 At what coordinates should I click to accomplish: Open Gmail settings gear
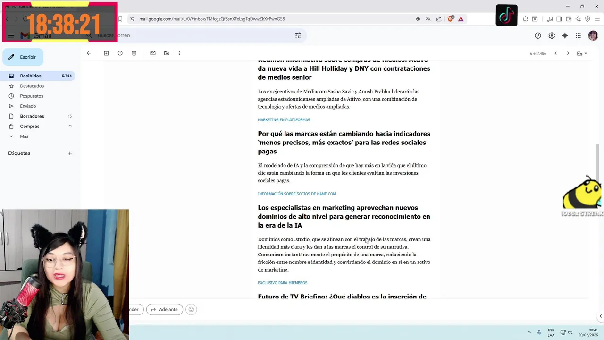pyautogui.click(x=552, y=35)
